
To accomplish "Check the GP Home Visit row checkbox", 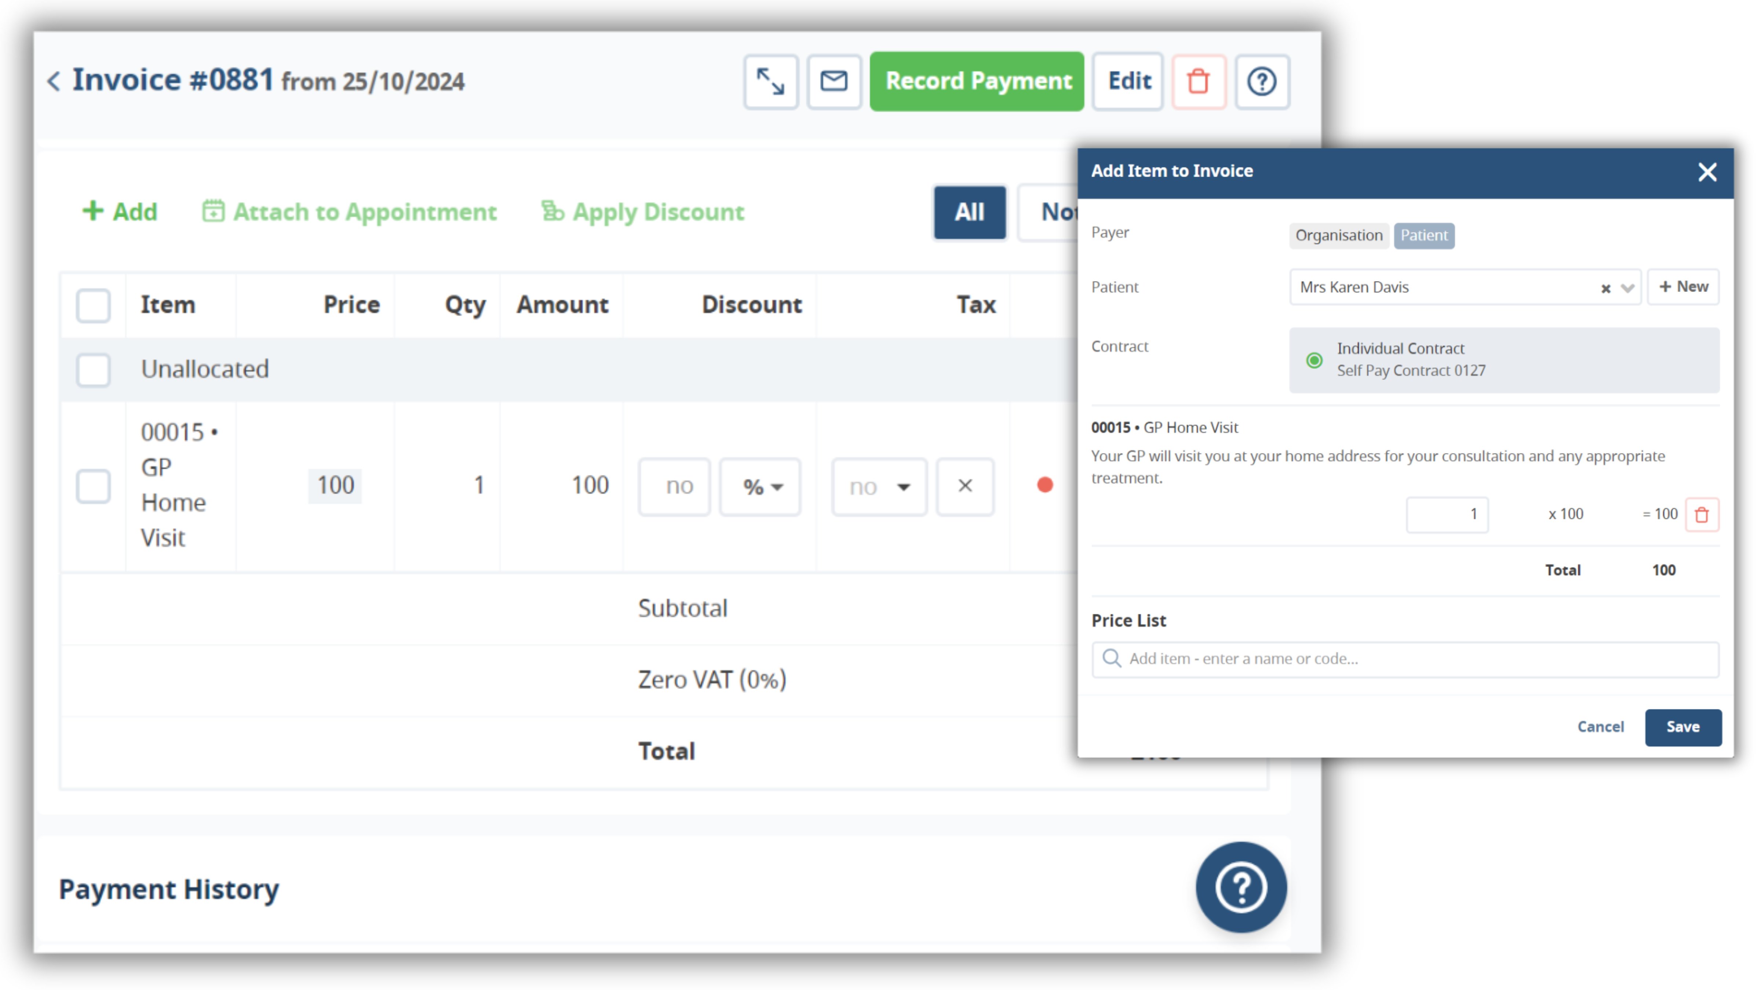I will pos(93,487).
